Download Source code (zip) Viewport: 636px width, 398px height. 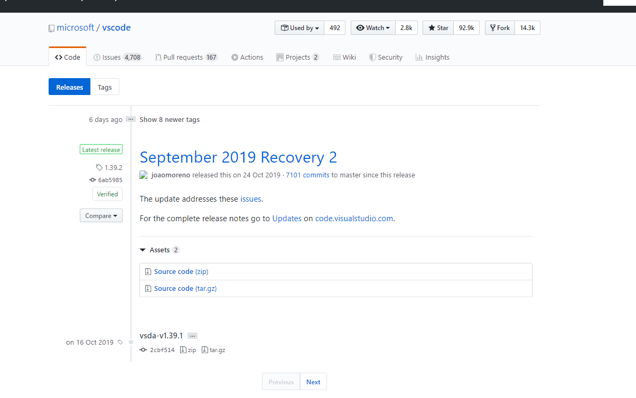(x=181, y=271)
